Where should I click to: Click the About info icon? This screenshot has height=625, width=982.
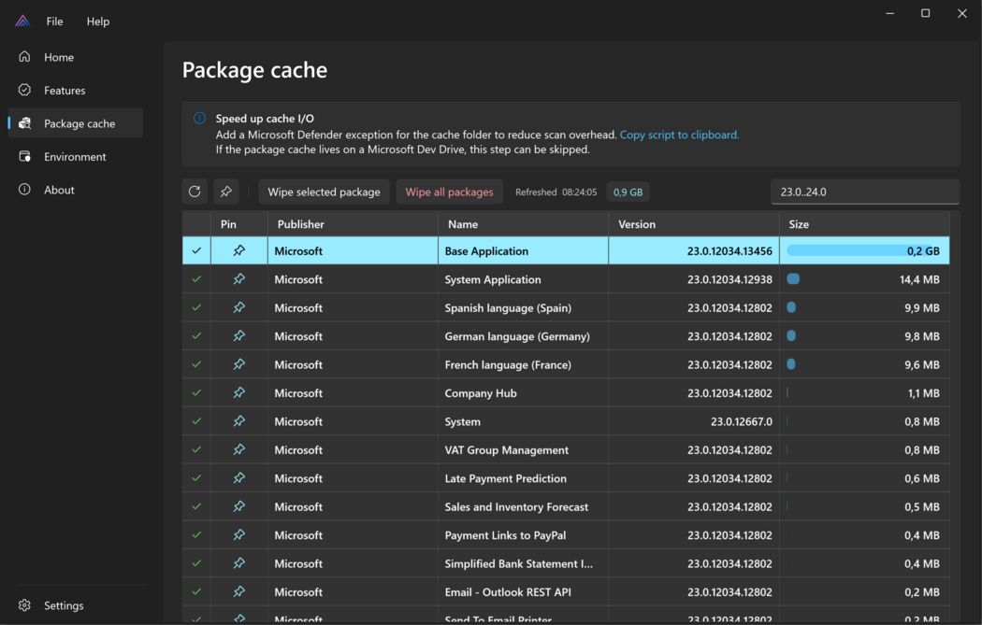[x=24, y=189]
